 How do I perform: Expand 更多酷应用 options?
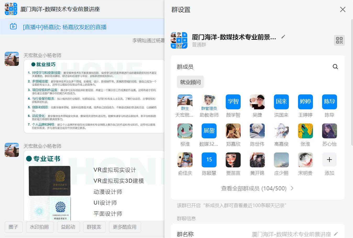[x=125, y=227]
